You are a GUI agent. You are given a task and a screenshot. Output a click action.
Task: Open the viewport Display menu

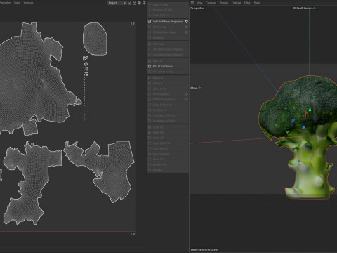(x=224, y=3)
